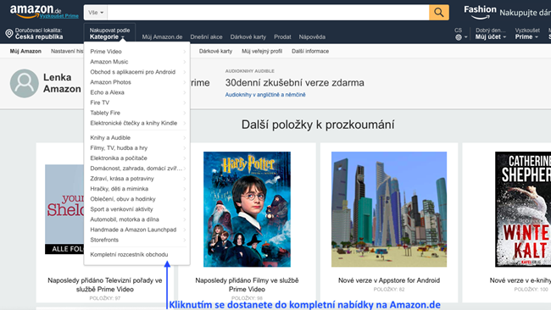Choose Storefronts menu entry
The width and height of the screenshot is (551, 310).
click(104, 240)
